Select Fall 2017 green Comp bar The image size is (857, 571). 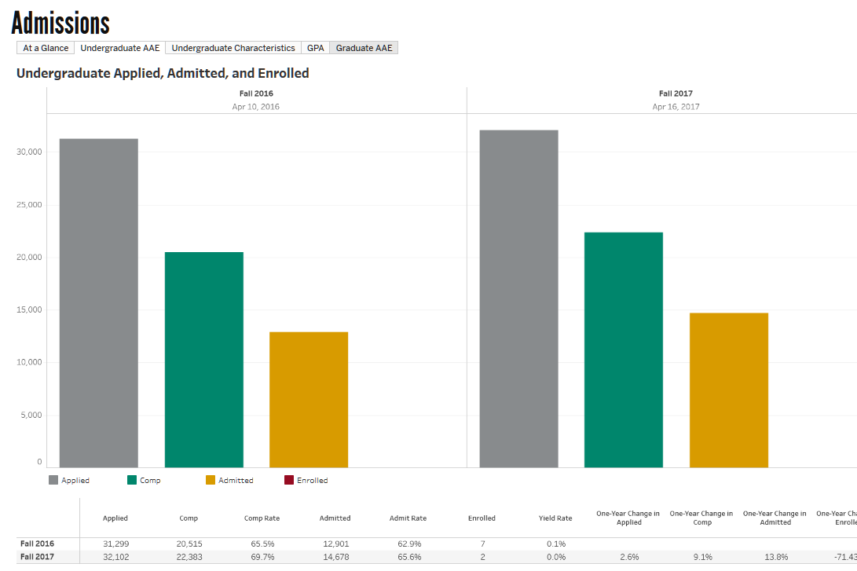point(624,350)
